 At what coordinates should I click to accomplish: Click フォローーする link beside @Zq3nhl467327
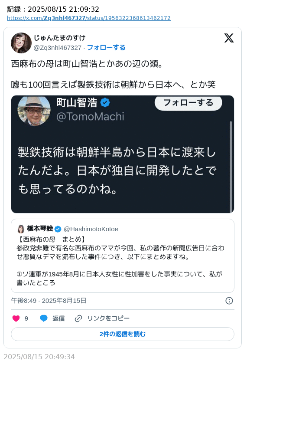[106, 47]
